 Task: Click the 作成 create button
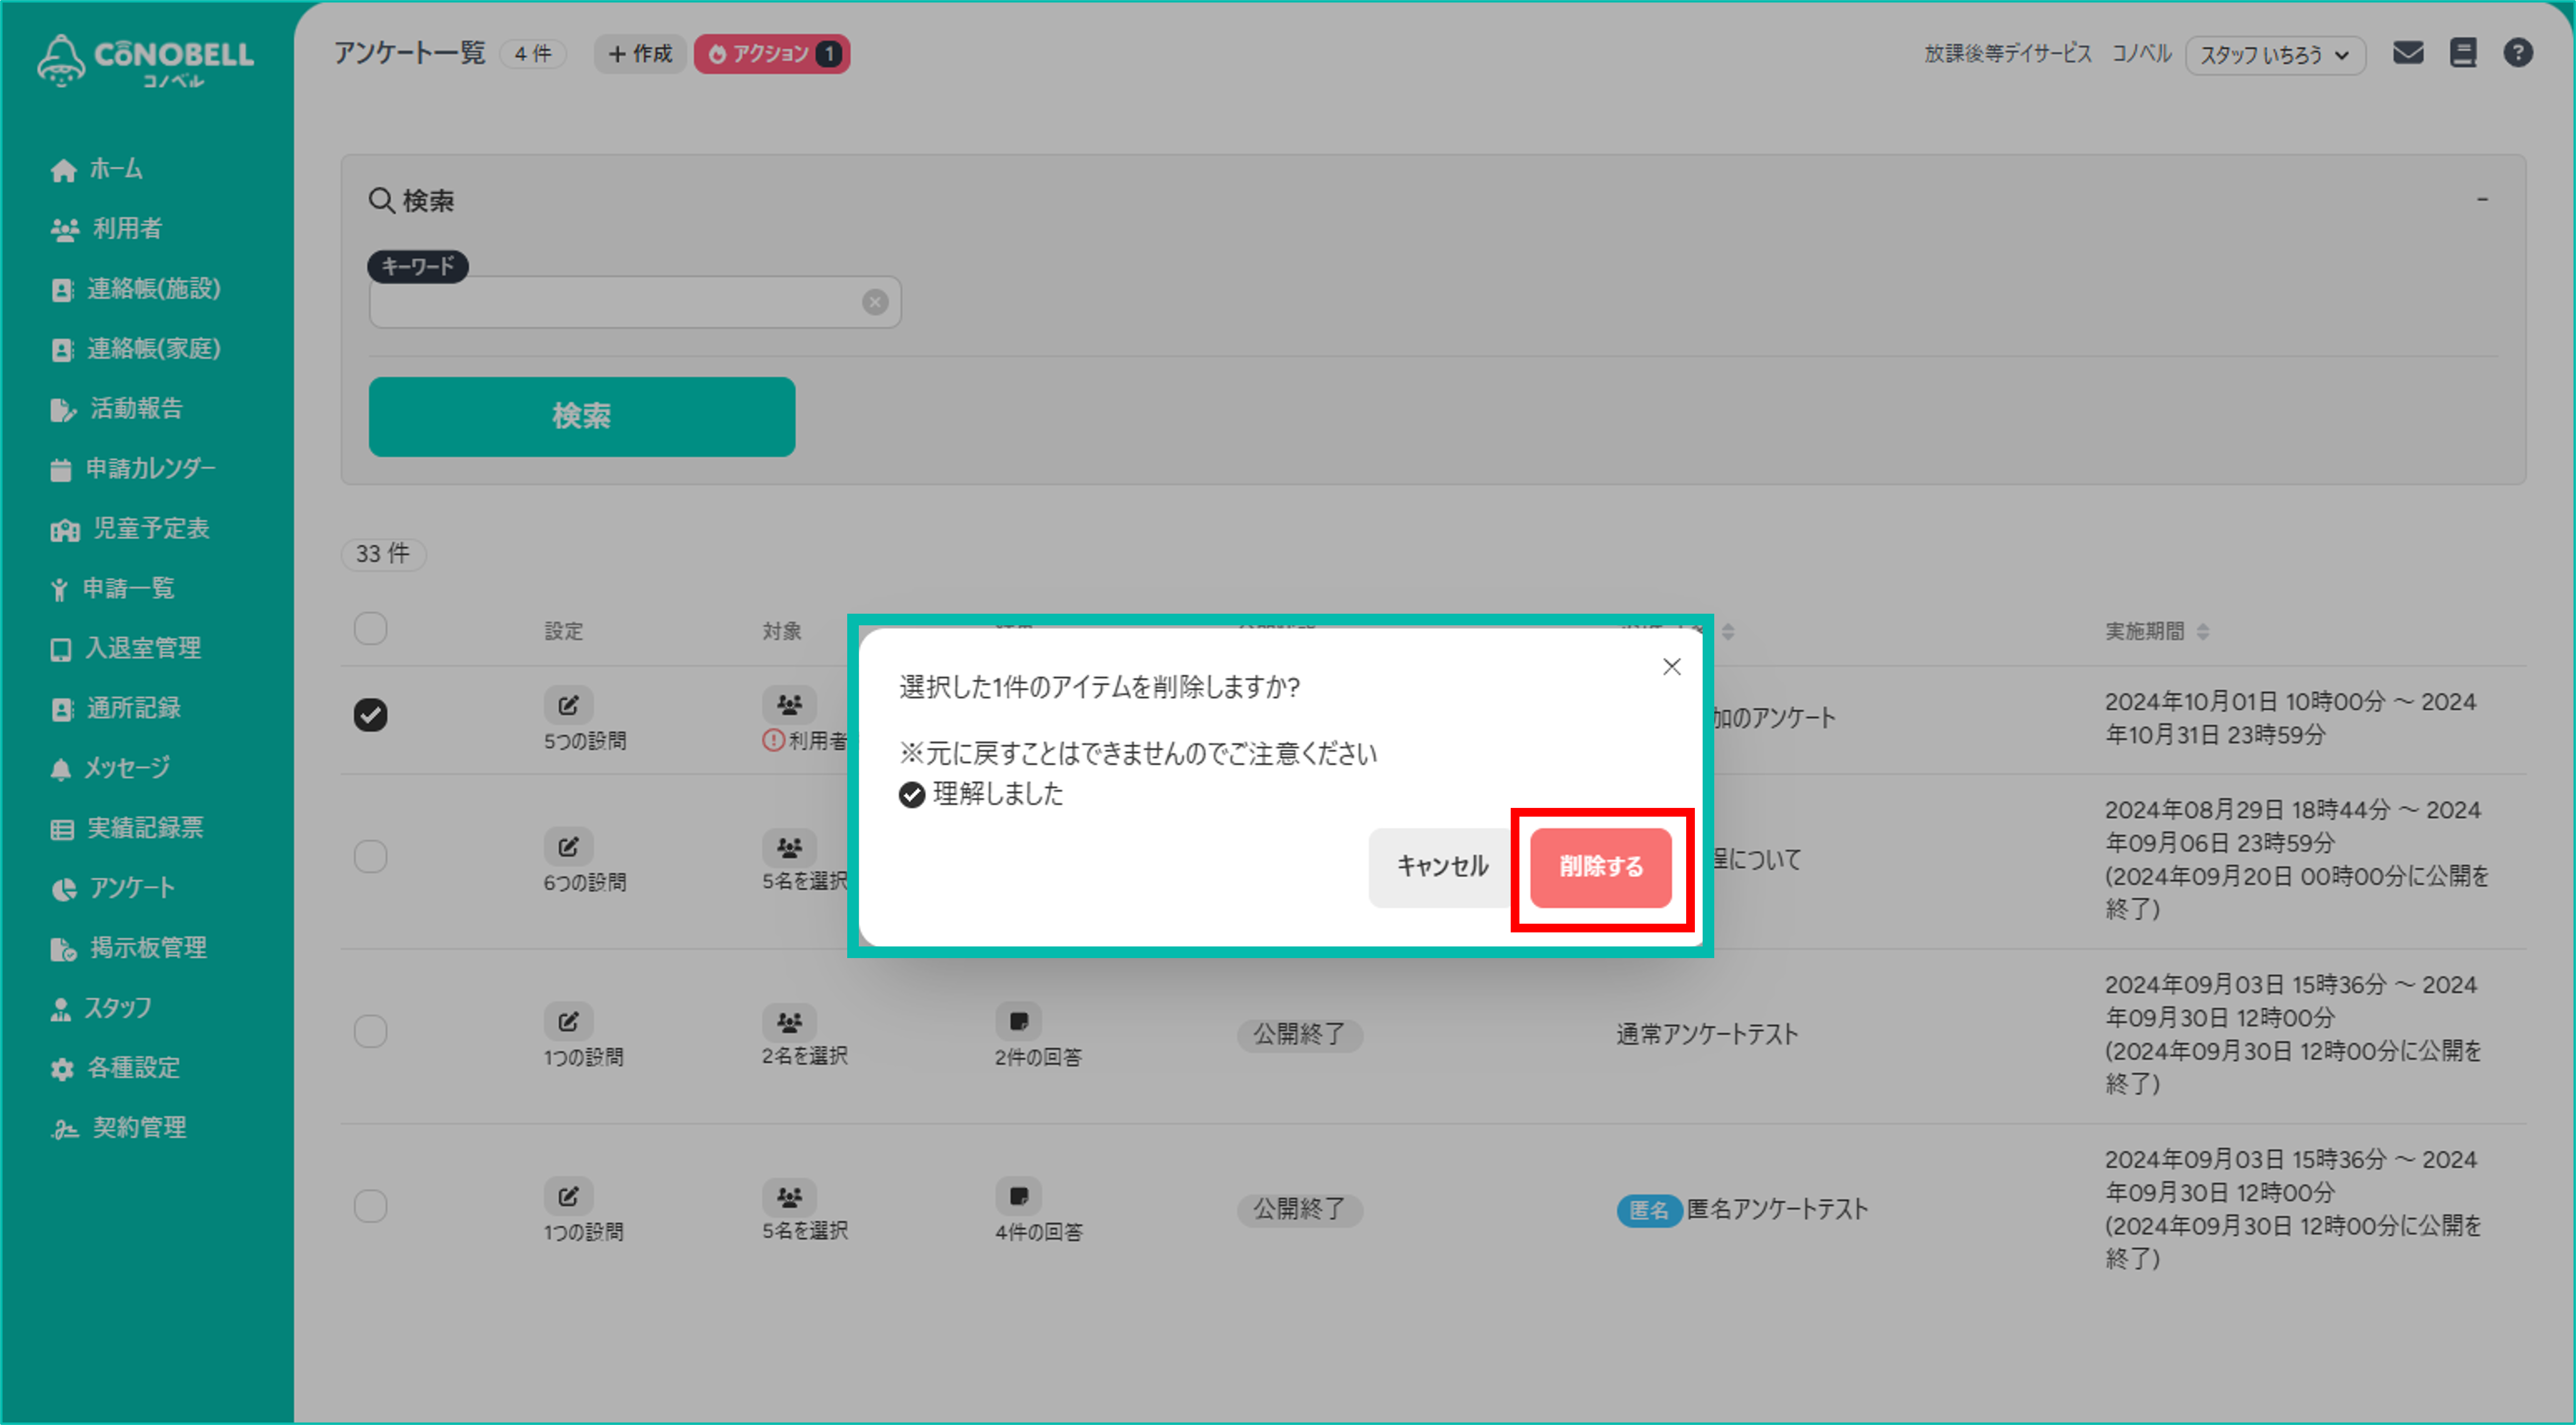click(640, 54)
